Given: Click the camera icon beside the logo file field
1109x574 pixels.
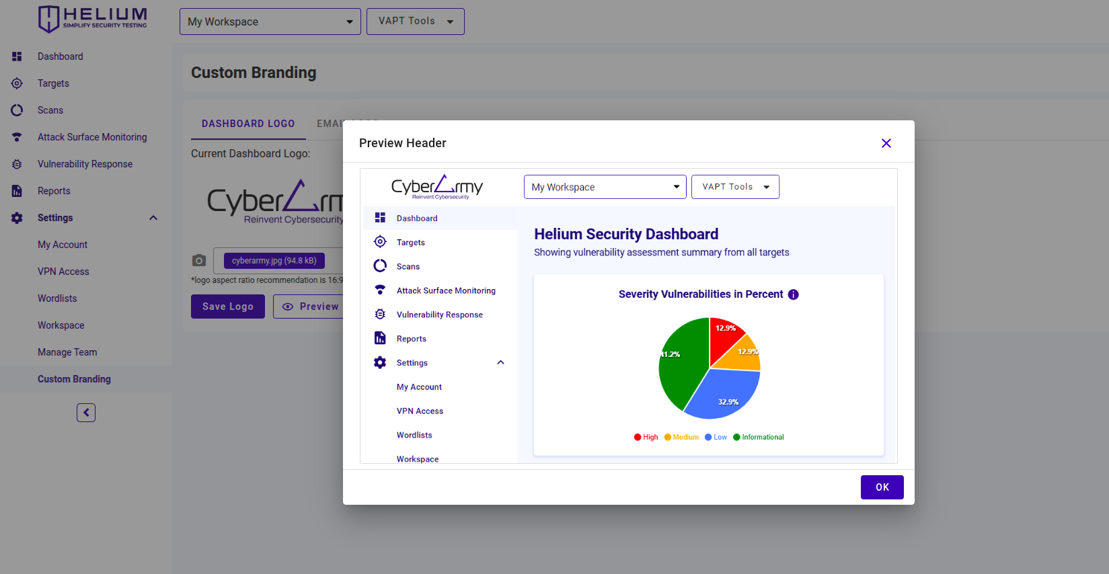Looking at the screenshot, I should (199, 260).
